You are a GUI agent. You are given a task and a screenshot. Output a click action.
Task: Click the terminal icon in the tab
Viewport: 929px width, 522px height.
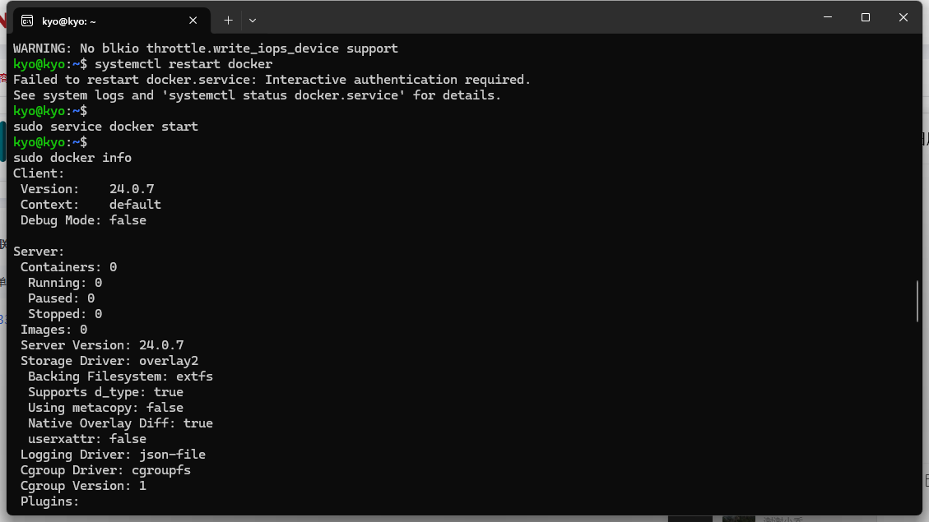[x=28, y=21]
